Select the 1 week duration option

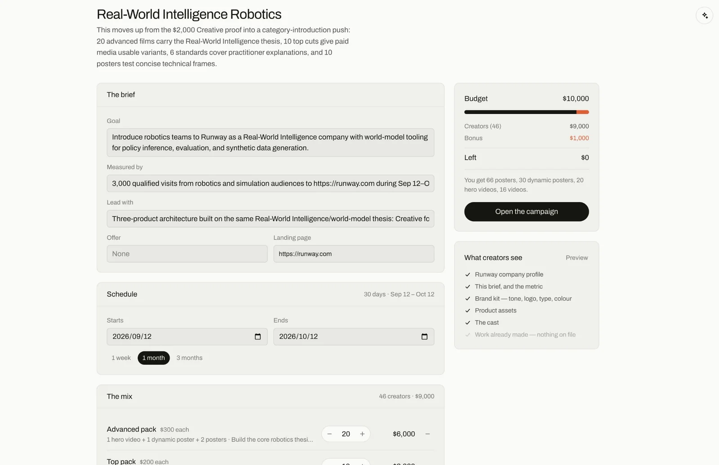click(x=121, y=358)
